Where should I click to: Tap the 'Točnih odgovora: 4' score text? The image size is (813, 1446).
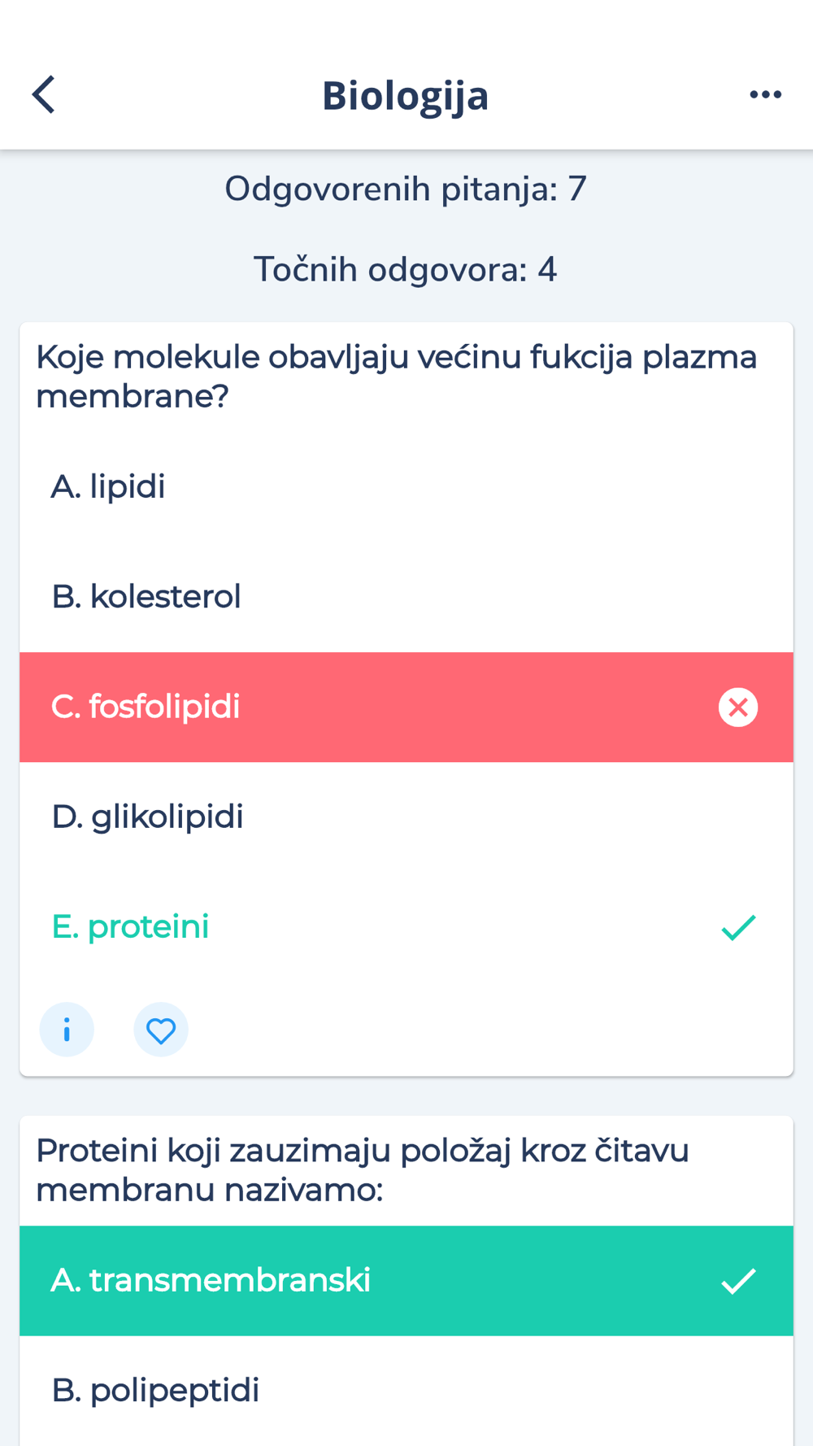click(406, 269)
